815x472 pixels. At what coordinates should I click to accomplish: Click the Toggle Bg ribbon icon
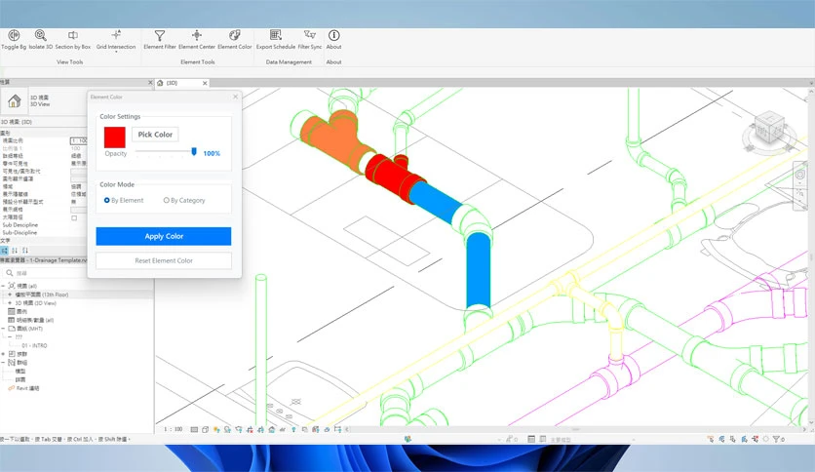click(14, 35)
